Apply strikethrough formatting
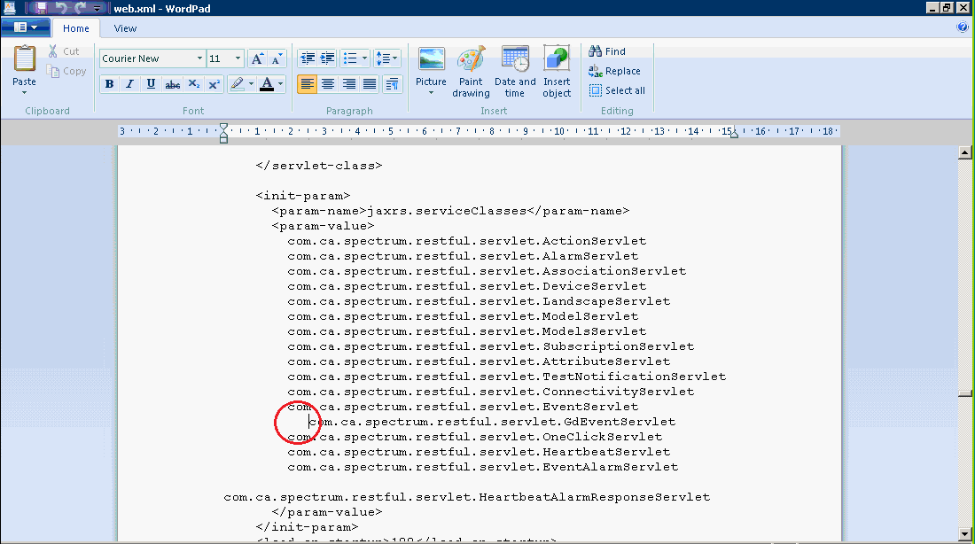Viewport: 975px width, 544px height. [x=173, y=84]
